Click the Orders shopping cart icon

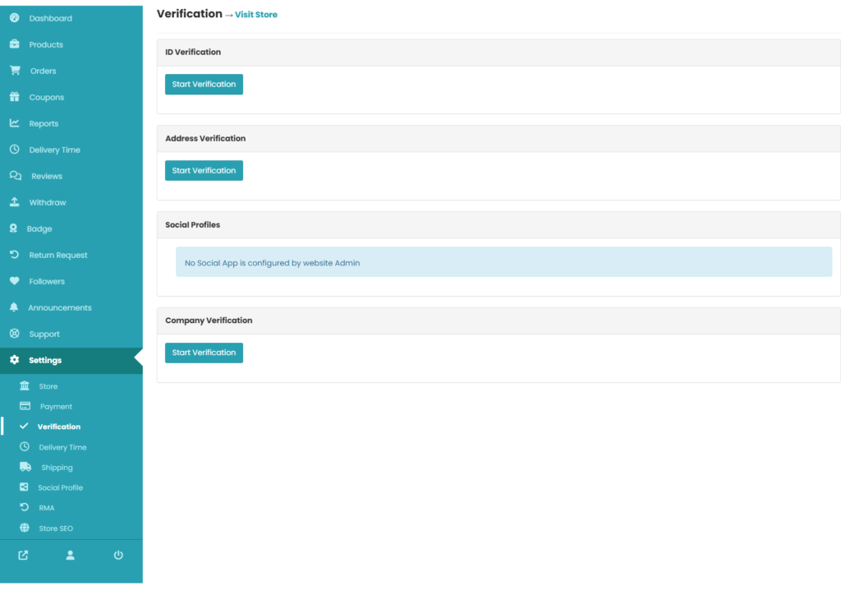(15, 71)
